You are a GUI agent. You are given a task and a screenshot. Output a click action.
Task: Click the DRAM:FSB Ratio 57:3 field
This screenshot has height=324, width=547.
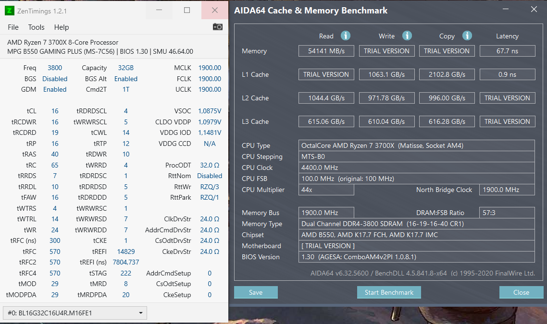pos(507,213)
